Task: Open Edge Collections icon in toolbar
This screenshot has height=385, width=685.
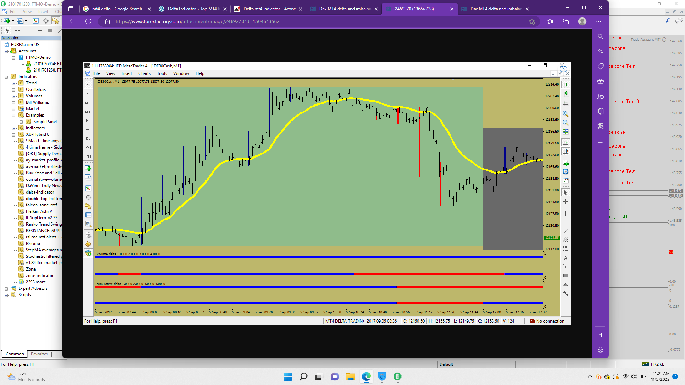Action: (x=566, y=21)
